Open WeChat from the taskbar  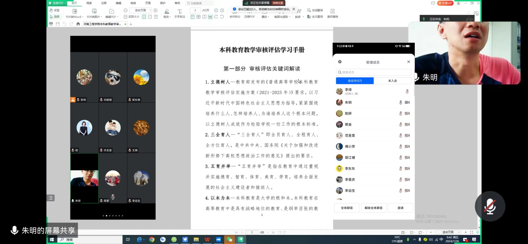click(229, 239)
